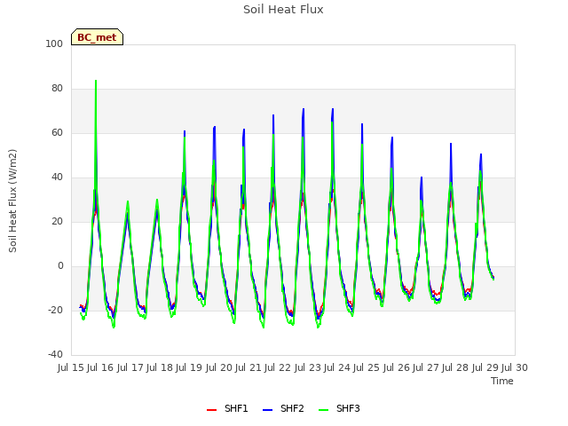Click the Jul 22 x-axis tick label
This screenshot has height=426, width=568.
pyautogui.click(x=278, y=367)
